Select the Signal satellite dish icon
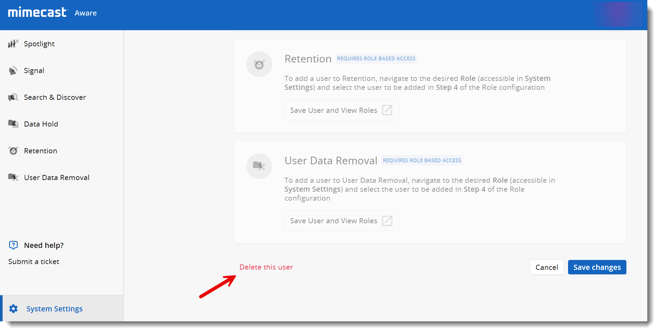 (x=13, y=71)
